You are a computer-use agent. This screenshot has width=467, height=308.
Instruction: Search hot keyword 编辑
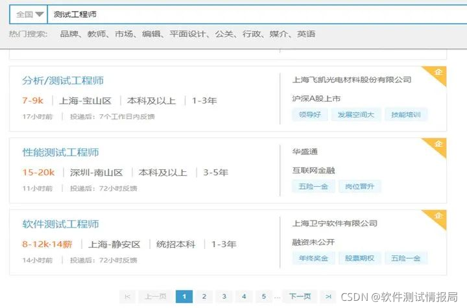pyautogui.click(x=151, y=34)
